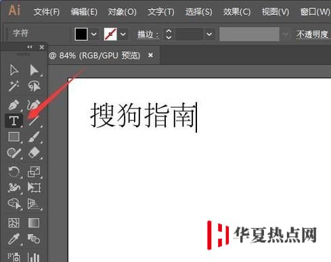
Task: Select the Column Graph tool
Action: coord(34,257)
